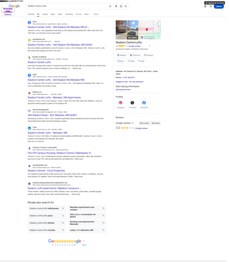Image resolution: width=229 pixels, height=262 pixels.
Task: Click the 'Own this business?' link
Action: tap(136, 82)
